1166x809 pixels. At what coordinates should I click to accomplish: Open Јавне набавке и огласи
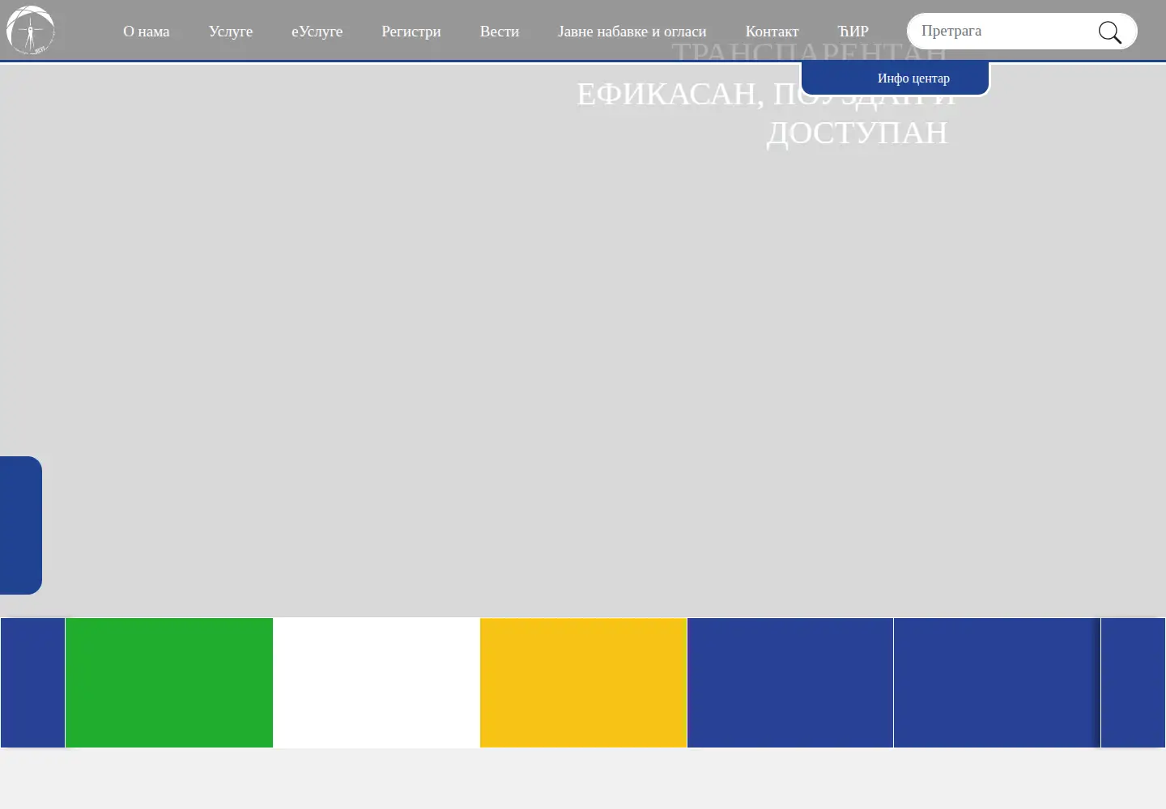pos(632,32)
